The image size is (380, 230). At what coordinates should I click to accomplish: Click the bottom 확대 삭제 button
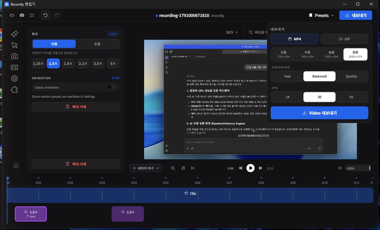pos(76,164)
